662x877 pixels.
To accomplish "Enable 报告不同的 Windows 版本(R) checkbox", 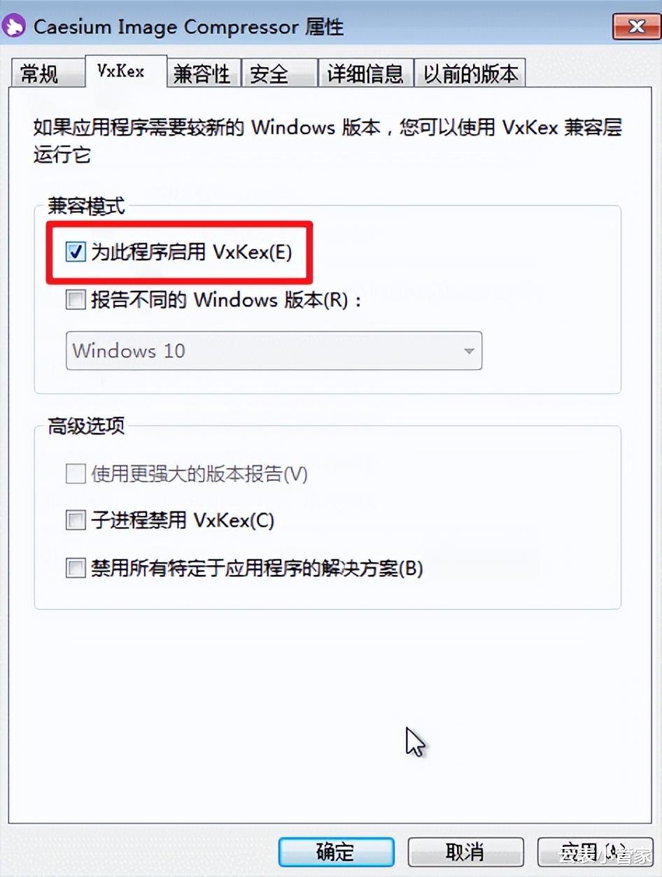I will pyautogui.click(x=76, y=301).
